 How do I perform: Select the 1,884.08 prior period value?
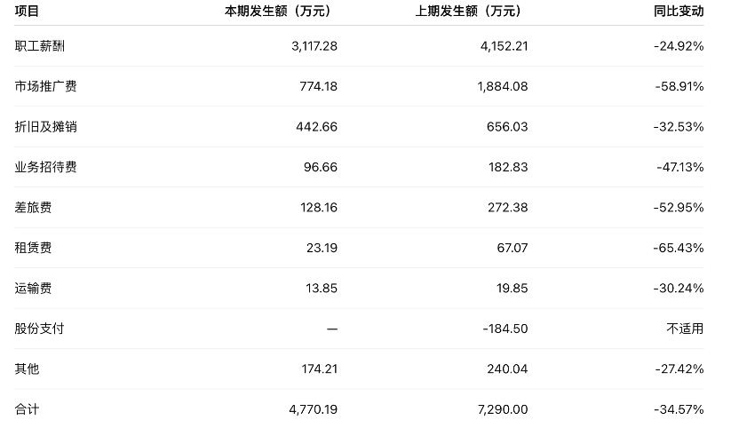coord(504,86)
